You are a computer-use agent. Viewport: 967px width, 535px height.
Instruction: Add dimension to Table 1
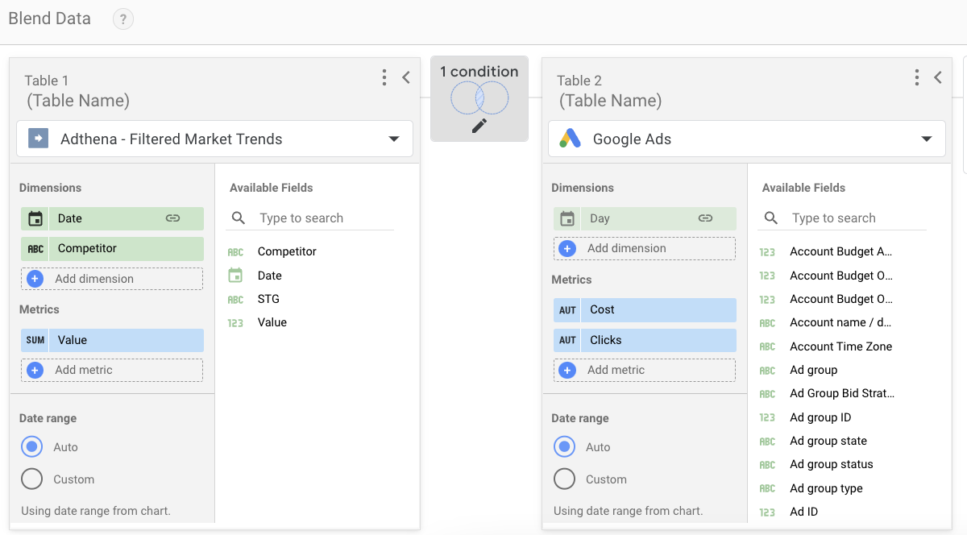112,279
